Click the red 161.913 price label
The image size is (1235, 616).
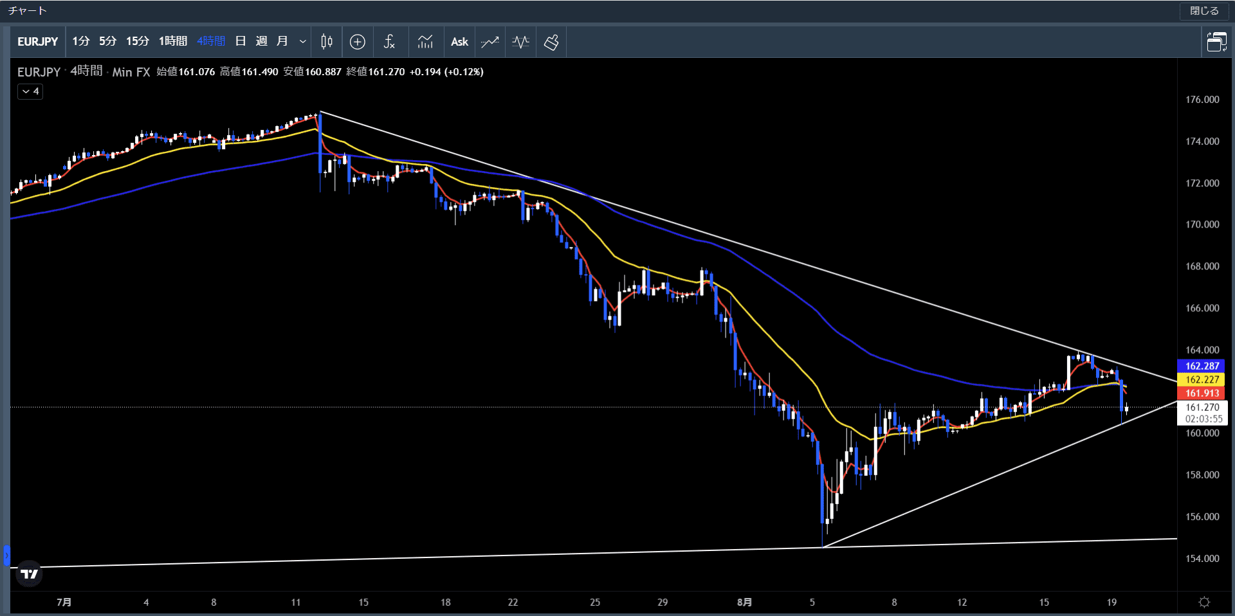(1202, 393)
